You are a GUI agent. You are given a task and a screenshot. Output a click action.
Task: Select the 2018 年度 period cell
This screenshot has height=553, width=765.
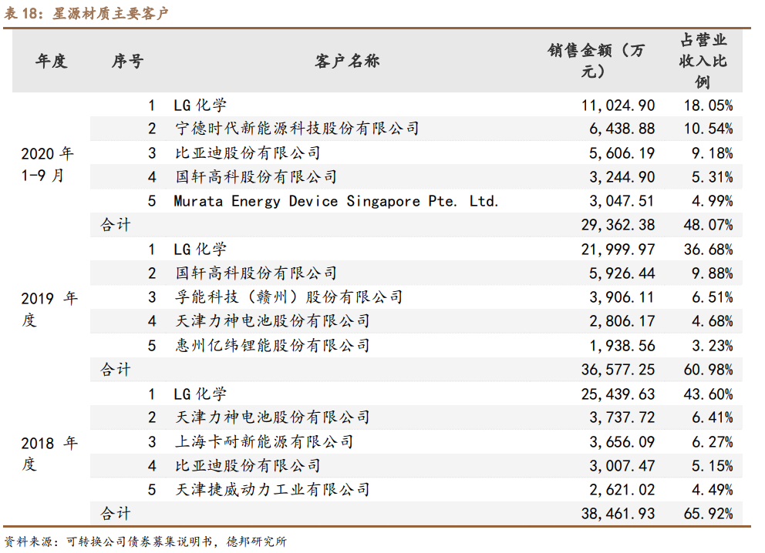49,454
